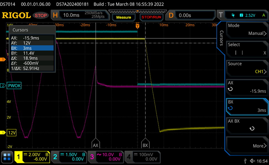Click the cyan channel 2 ground marker
Screen dimensions: 269x165
coord(3,86)
